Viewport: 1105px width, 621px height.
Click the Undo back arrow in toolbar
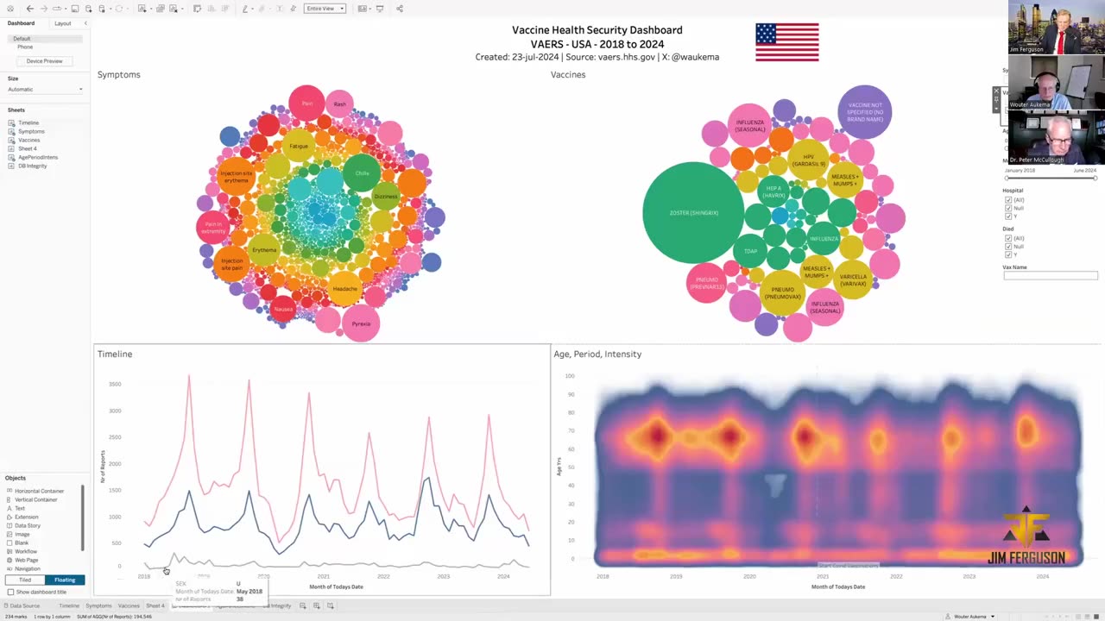tap(30, 9)
